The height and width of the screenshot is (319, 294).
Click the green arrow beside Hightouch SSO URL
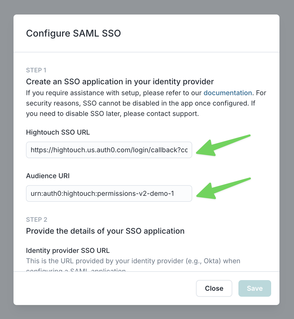tap(221, 146)
